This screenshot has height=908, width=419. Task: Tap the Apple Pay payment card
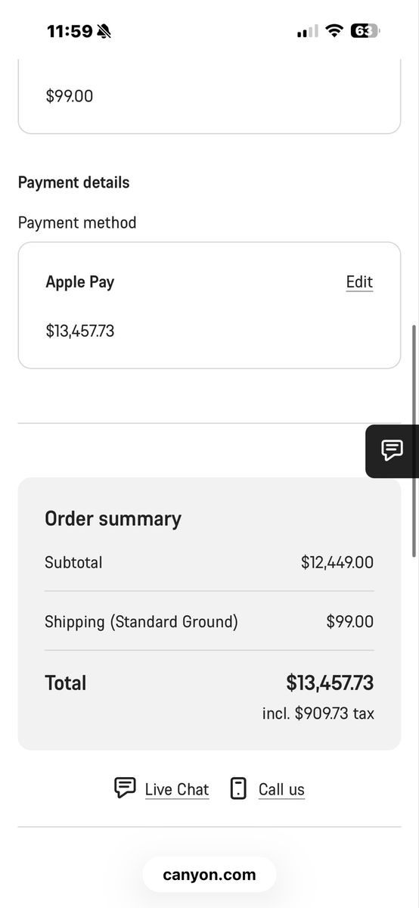209,306
